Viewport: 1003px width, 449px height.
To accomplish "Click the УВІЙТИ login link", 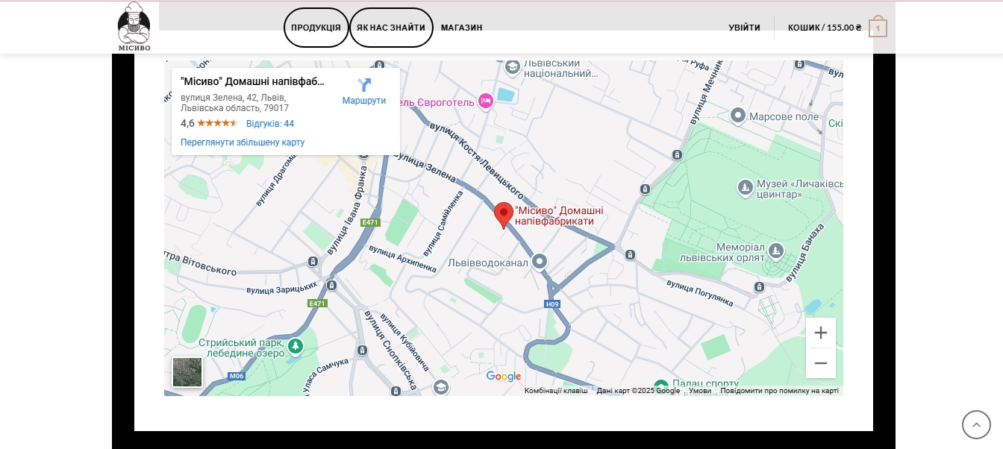I will coord(744,28).
